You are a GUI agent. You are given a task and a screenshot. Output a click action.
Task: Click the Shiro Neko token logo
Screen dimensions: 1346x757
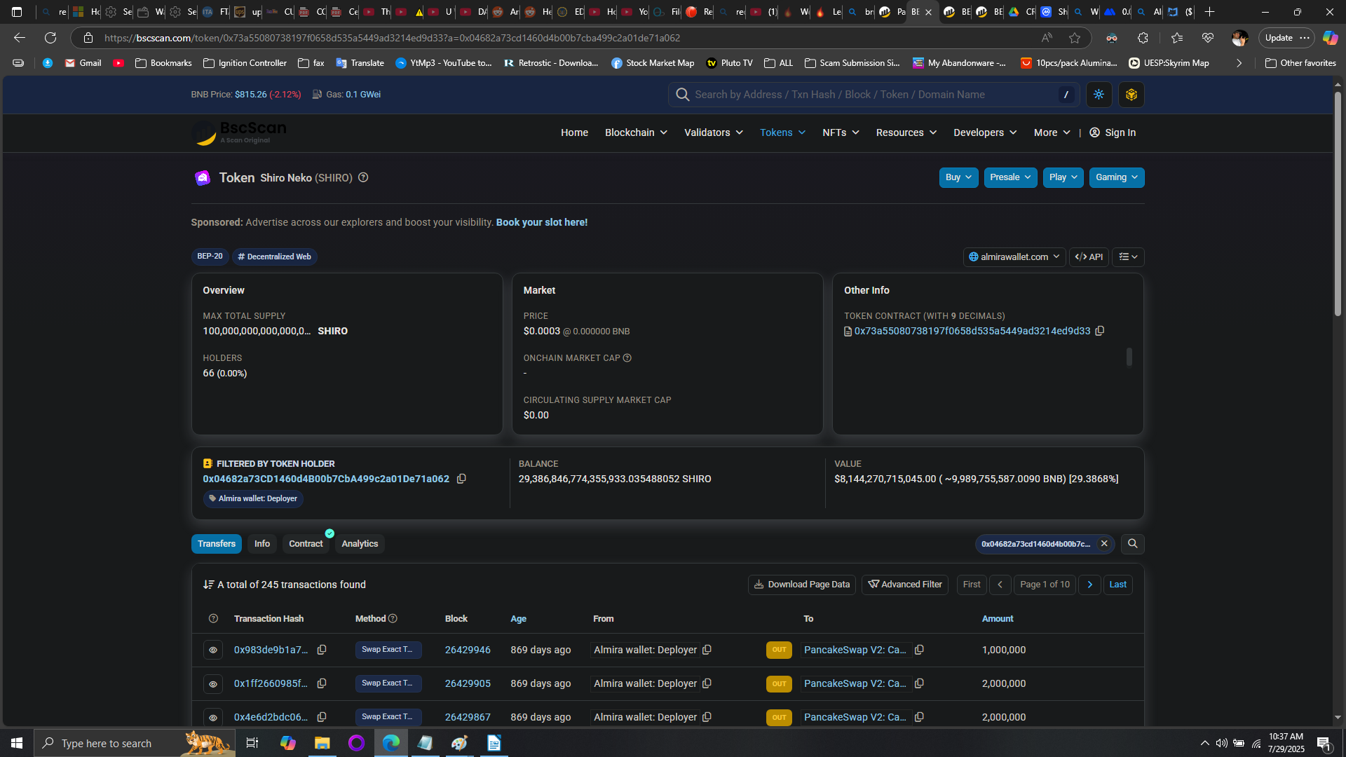point(203,178)
